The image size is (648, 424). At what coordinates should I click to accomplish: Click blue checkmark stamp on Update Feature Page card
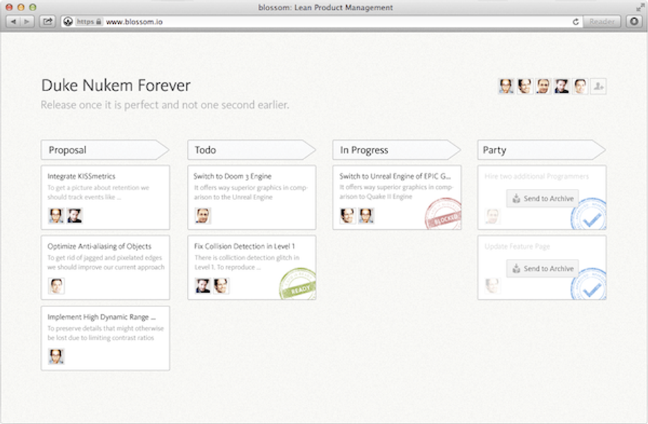589,284
